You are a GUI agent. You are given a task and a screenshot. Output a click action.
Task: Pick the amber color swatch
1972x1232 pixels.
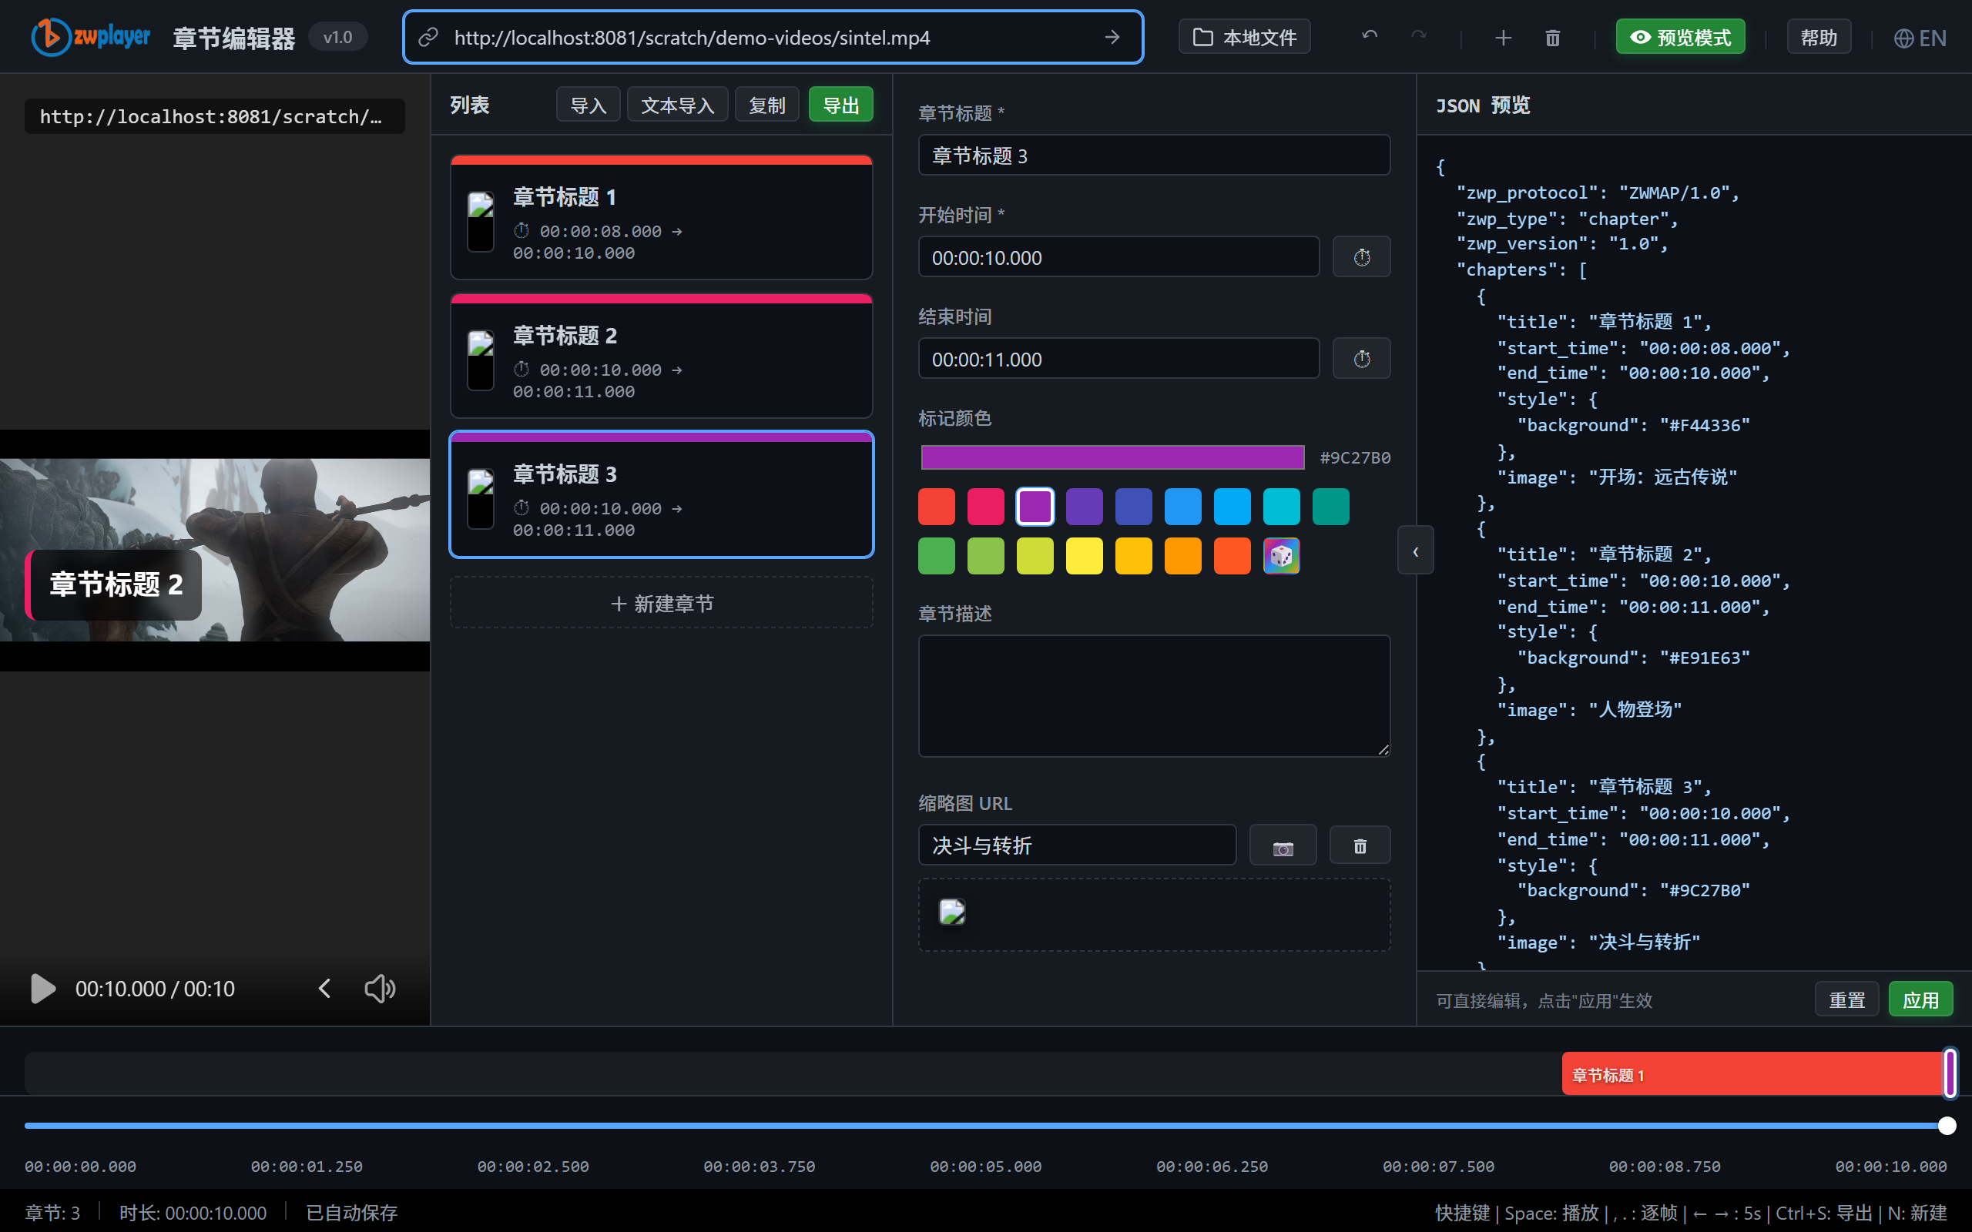click(x=1133, y=557)
